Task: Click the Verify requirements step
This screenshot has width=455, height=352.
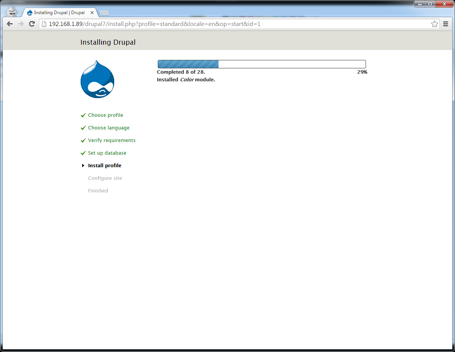Action: pos(112,140)
